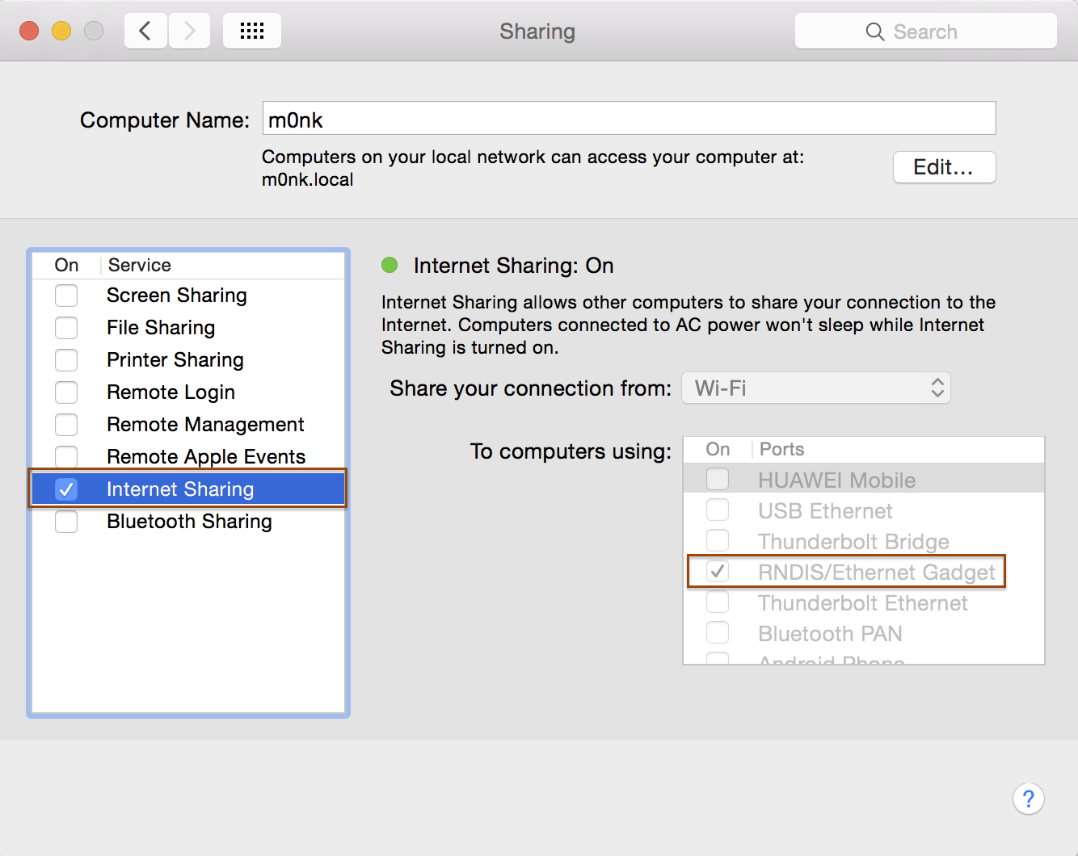Click the green Internet Sharing status indicator
Viewport: 1078px width, 856px height.
[x=390, y=265]
